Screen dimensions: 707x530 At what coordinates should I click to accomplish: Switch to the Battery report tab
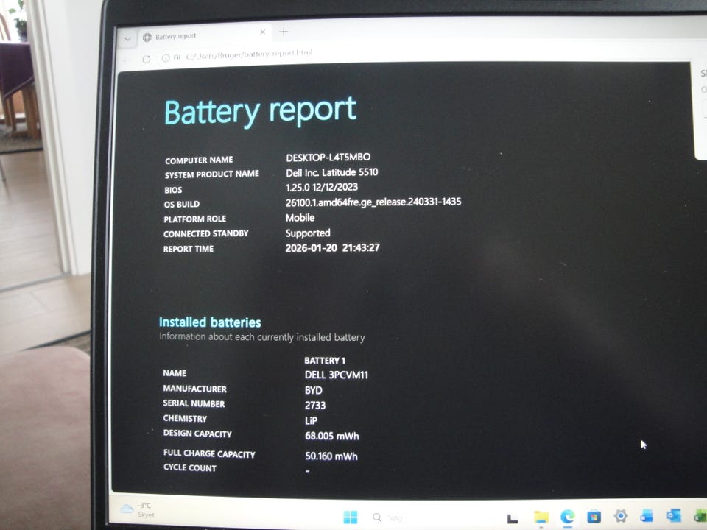click(204, 36)
